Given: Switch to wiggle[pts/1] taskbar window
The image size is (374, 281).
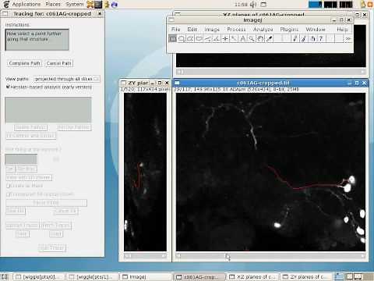Looking at the screenshot, I should click(x=93, y=277).
